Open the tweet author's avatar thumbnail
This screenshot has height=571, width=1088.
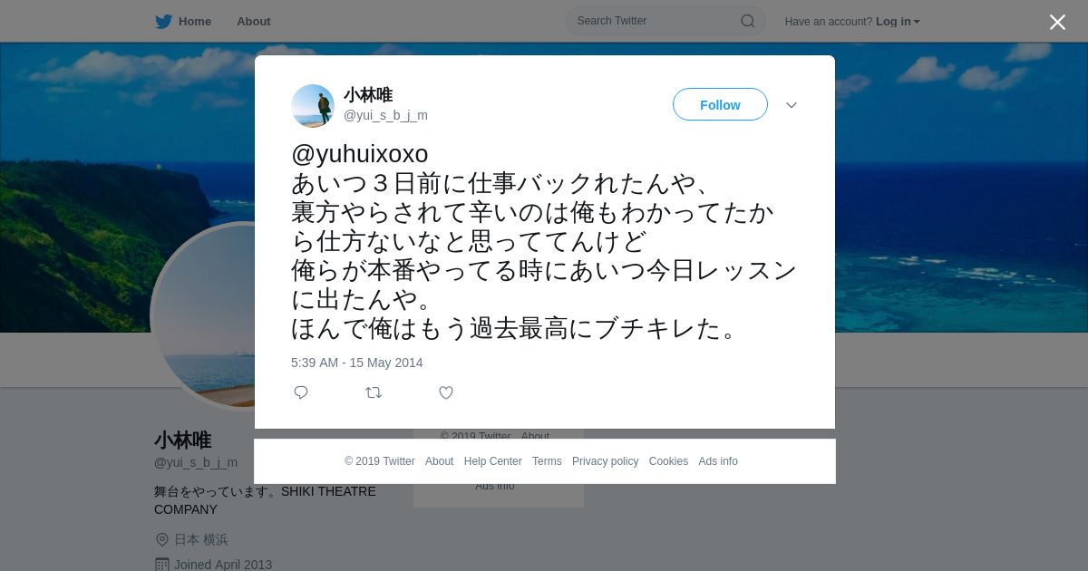[313, 106]
